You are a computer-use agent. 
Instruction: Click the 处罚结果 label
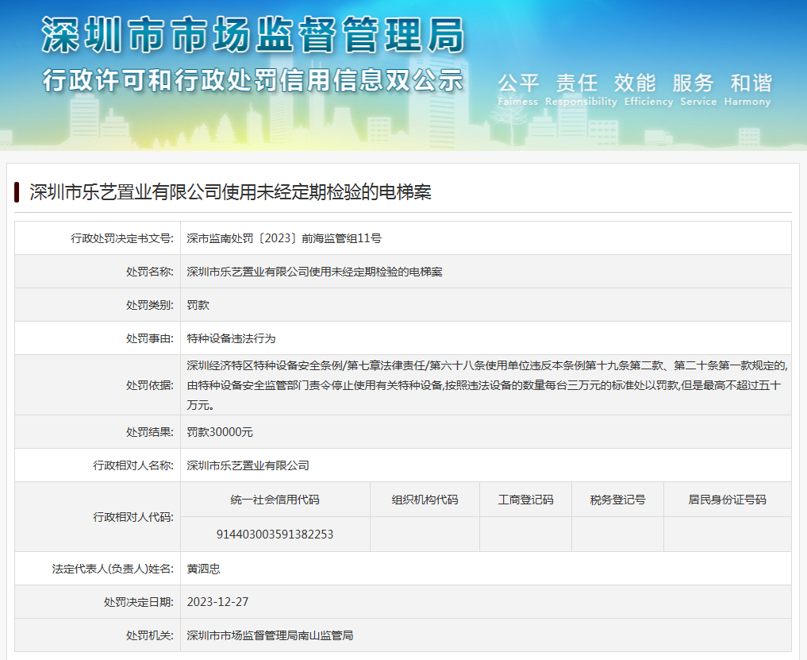tap(150, 432)
